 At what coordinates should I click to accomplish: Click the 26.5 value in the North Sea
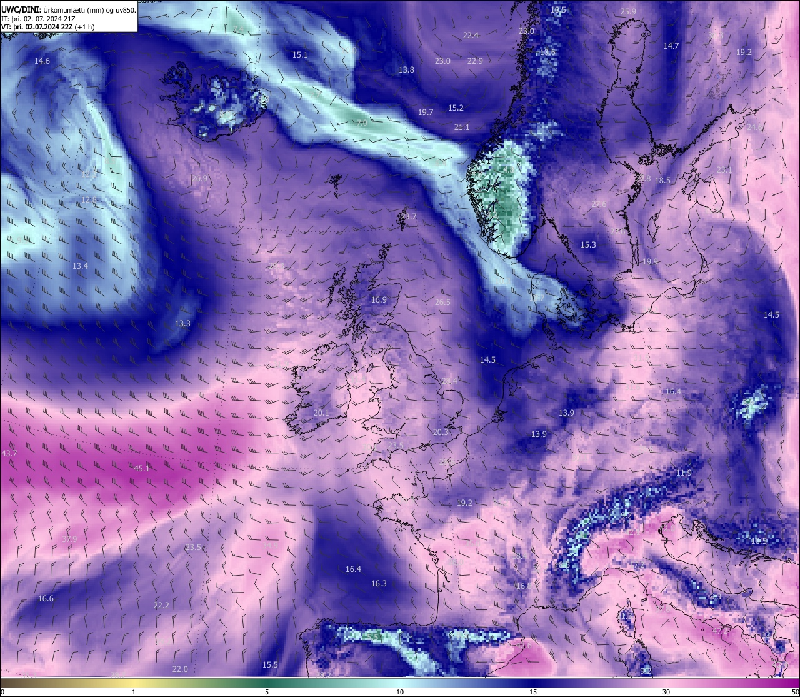[442, 302]
